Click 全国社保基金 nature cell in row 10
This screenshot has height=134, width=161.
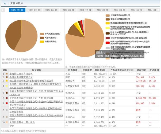click(72, 122)
